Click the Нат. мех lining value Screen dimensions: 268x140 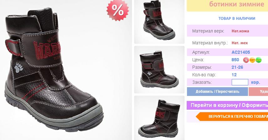pyautogui.click(x=240, y=43)
